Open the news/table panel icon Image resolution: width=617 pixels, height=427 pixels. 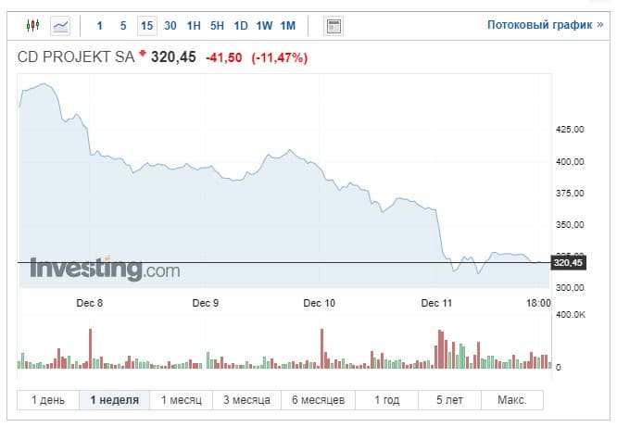(x=334, y=25)
